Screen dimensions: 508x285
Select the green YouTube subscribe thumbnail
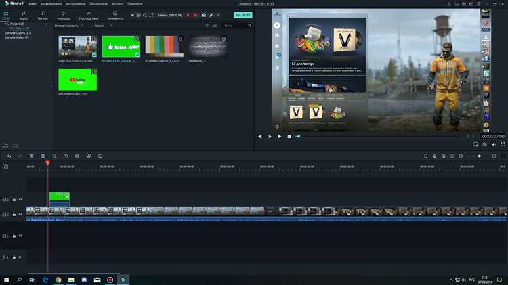77,80
